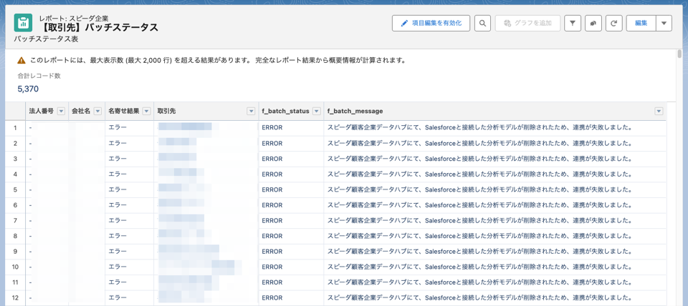The width and height of the screenshot is (688, 306).
Task: Click the ERROR status cell in row 11
Action: point(292,282)
